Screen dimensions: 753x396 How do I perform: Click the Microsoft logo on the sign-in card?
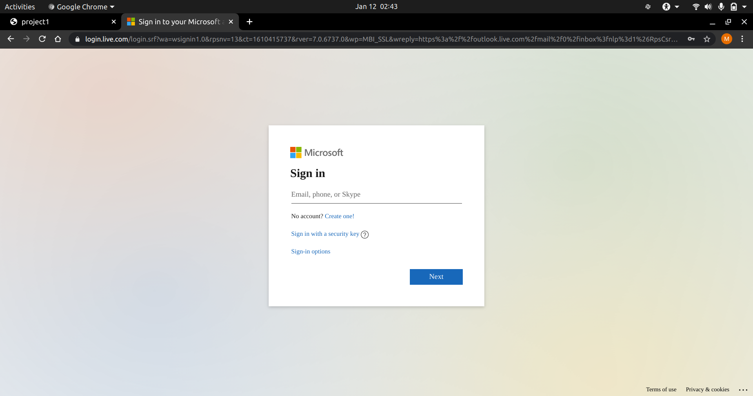(x=316, y=152)
